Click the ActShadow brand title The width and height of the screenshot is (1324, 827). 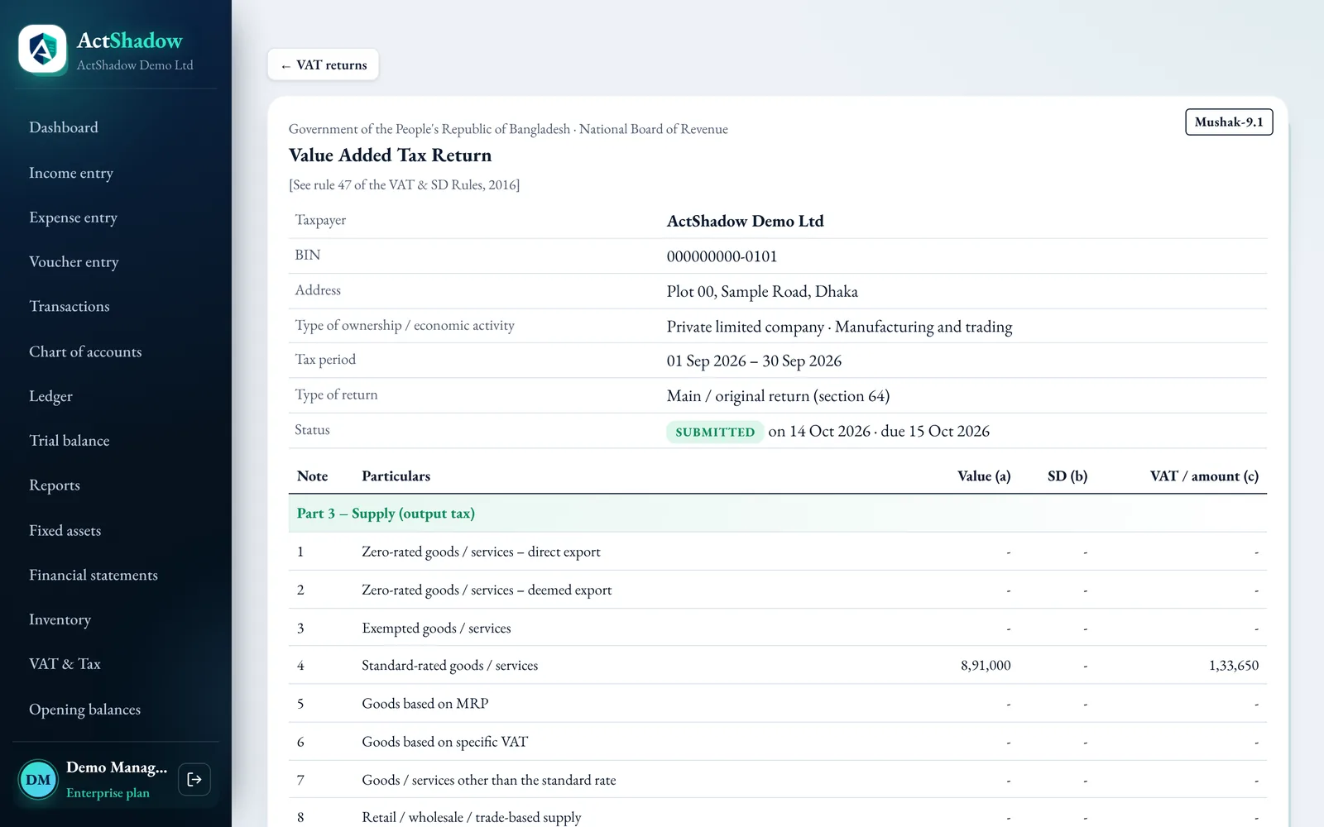click(130, 41)
